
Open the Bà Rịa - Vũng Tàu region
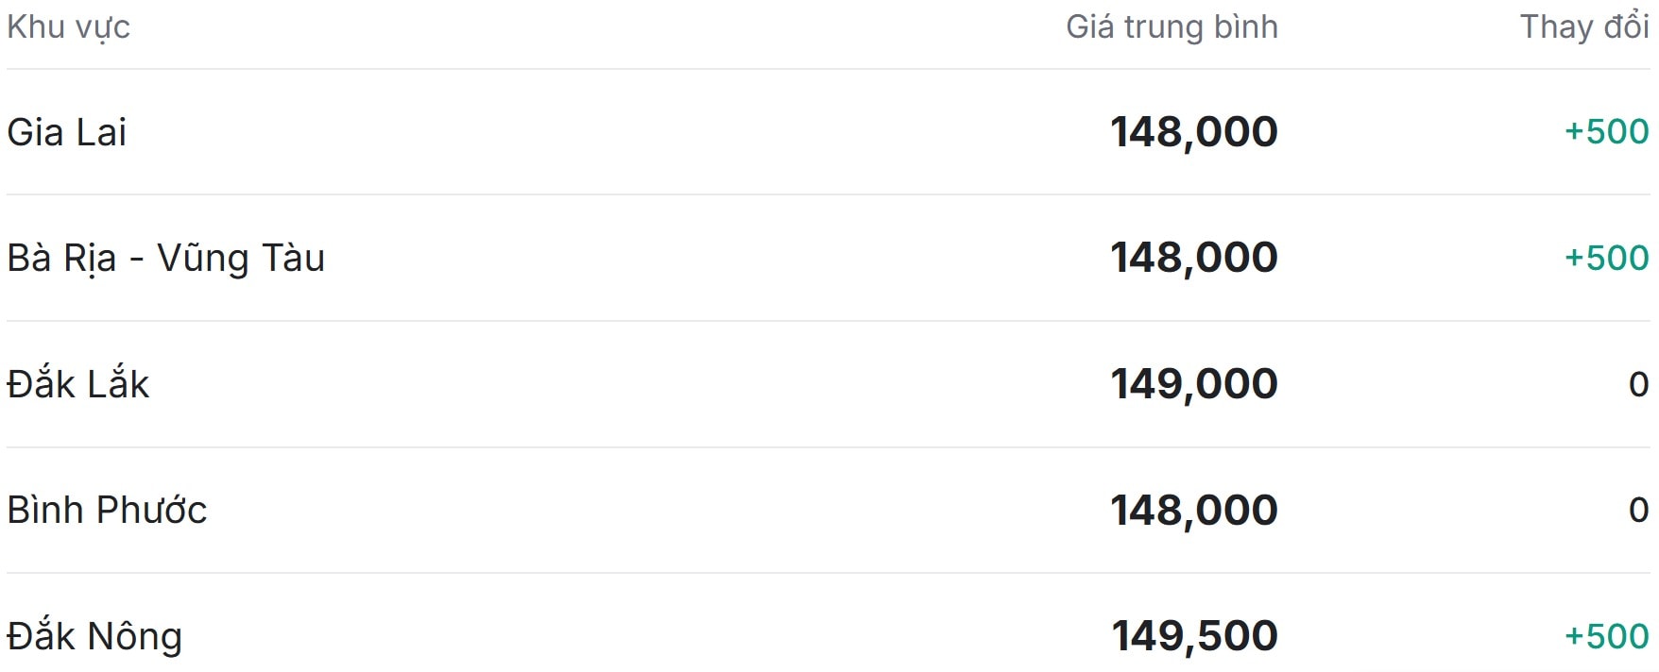[x=166, y=258]
